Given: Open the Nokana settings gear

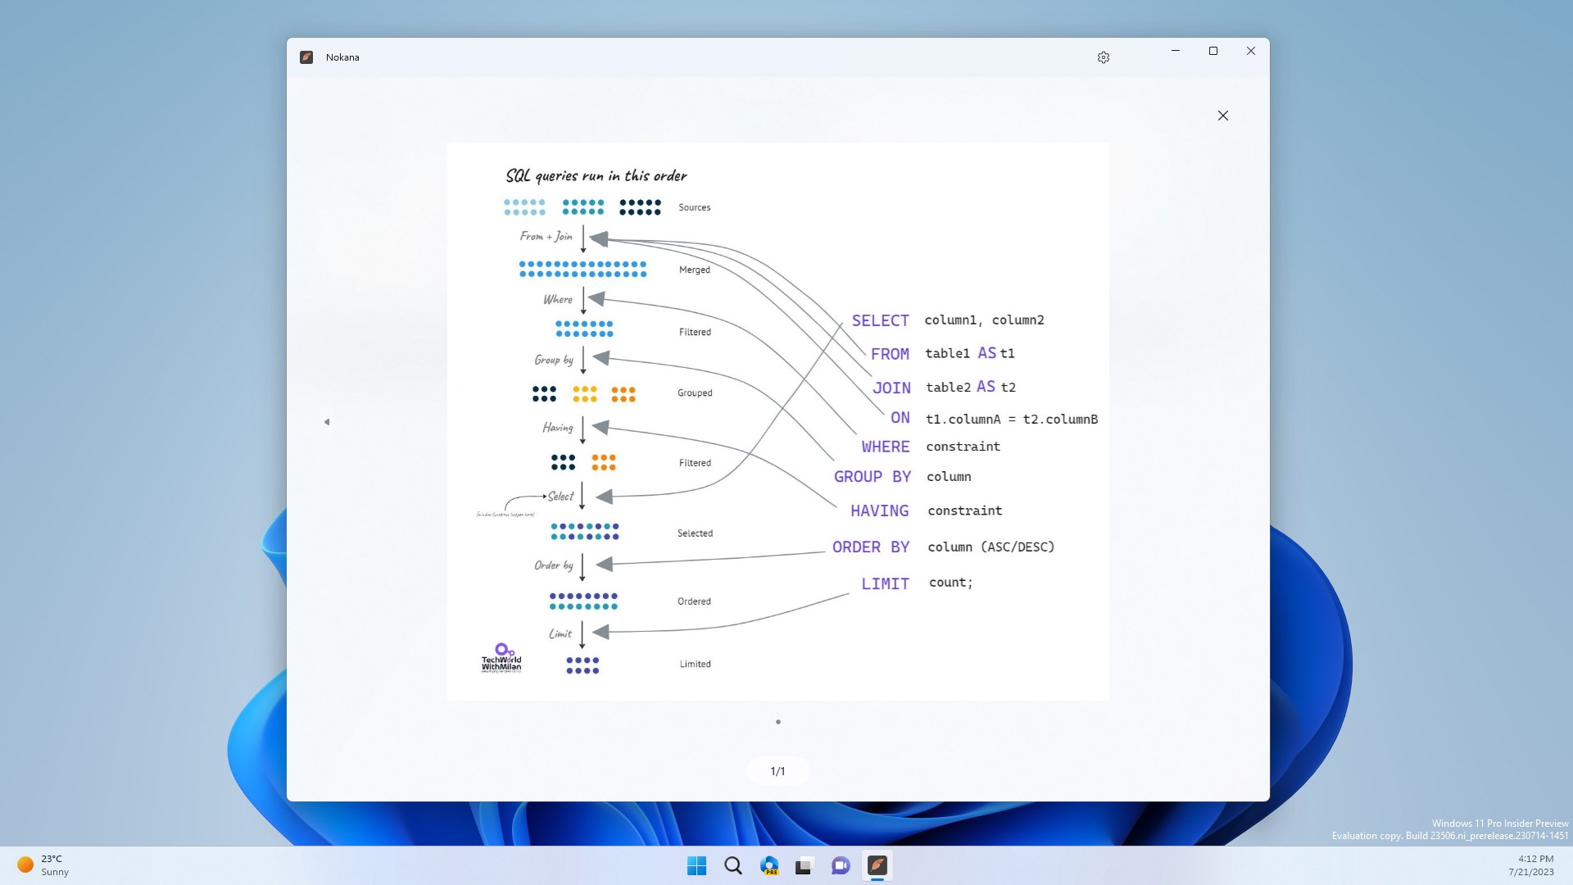Looking at the screenshot, I should coord(1104,57).
